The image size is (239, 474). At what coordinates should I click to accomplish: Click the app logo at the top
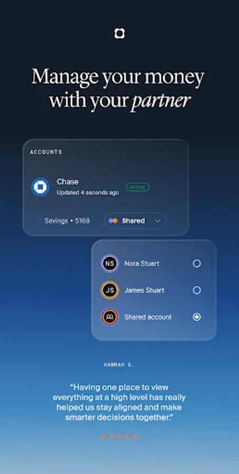pyautogui.click(x=119, y=33)
